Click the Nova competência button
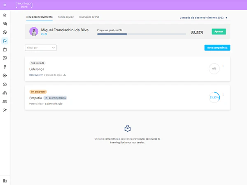This screenshot has height=185, width=247. pos(217,48)
